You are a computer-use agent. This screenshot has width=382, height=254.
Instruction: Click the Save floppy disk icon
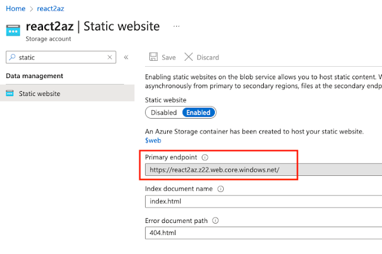pos(153,57)
